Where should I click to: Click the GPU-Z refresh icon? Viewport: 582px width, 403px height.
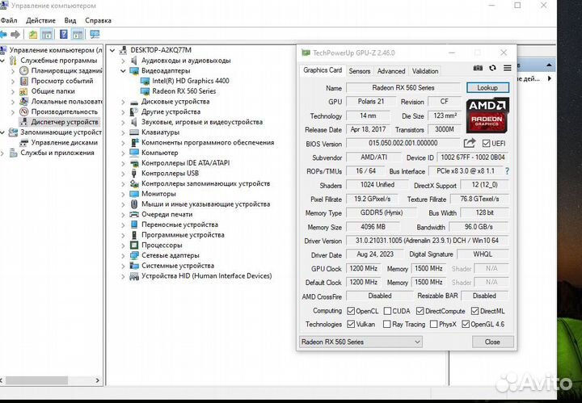coord(492,68)
